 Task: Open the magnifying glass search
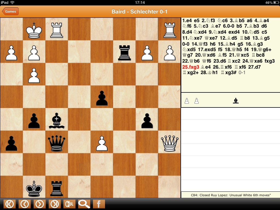tap(84, 204)
